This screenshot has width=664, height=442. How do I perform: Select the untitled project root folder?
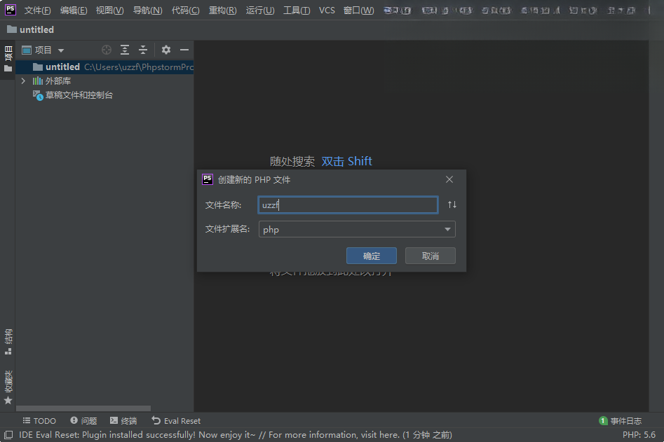[104, 67]
